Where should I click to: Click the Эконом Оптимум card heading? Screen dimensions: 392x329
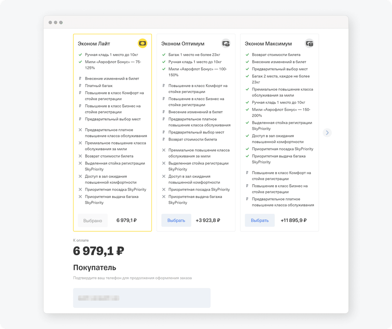tap(183, 44)
